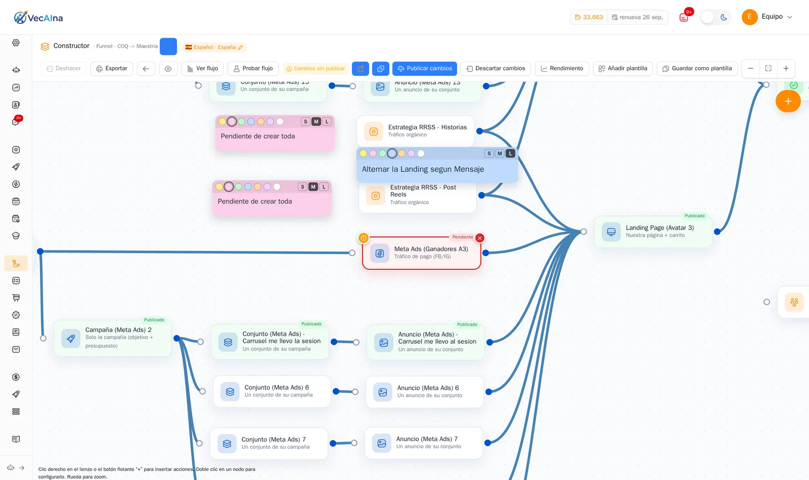Open the shopping cart icon in the sidebar

pos(16,298)
